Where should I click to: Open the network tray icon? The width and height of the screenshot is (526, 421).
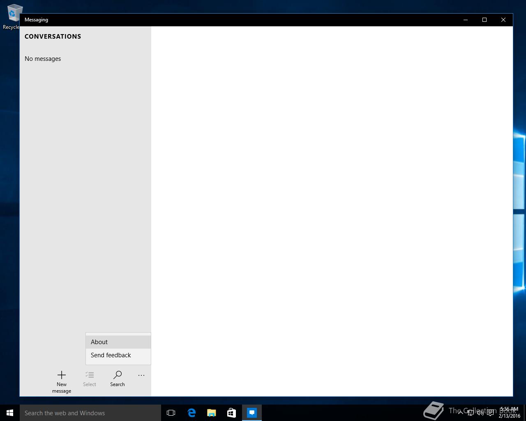471,413
